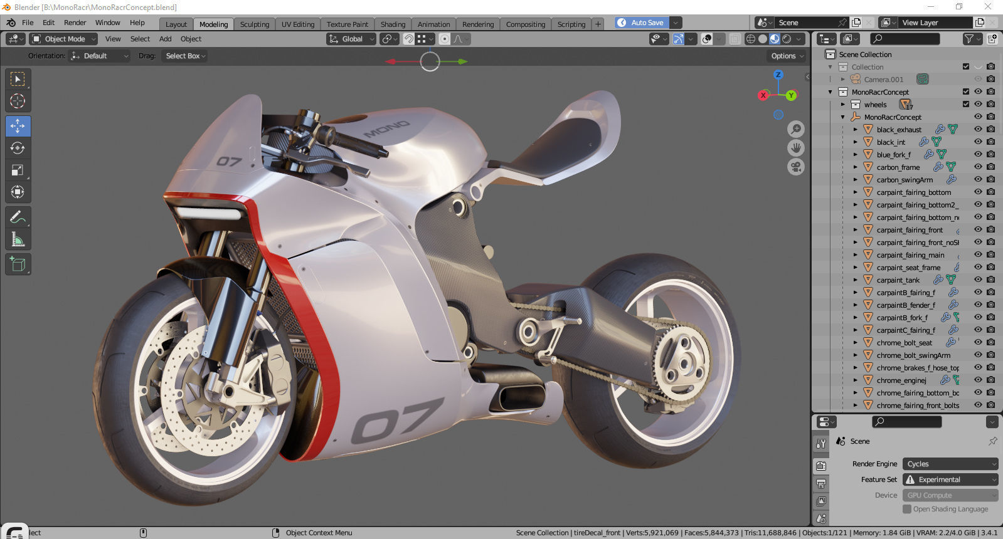Select carbon_swingArm in the outliner
1003x539 pixels.
[905, 180]
